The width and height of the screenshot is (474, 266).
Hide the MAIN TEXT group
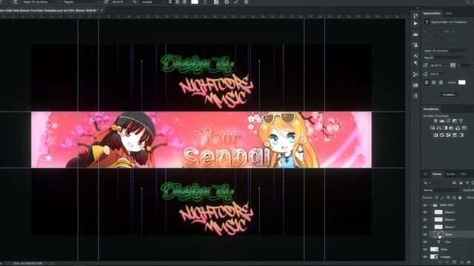[424, 205]
